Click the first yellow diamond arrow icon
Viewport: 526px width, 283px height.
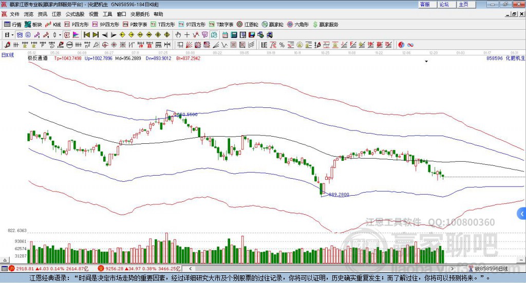click(122, 35)
